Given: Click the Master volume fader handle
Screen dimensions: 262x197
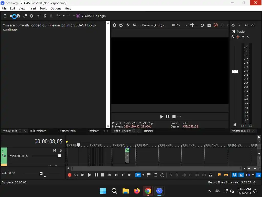Looking at the screenshot, I should pyautogui.click(x=235, y=72).
